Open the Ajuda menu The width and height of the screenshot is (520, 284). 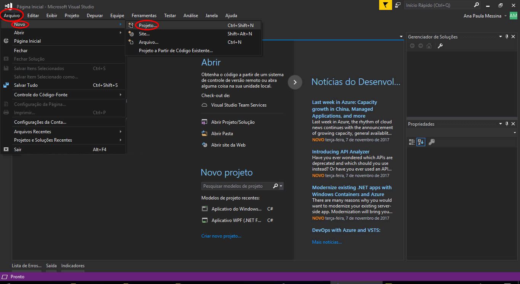click(231, 16)
